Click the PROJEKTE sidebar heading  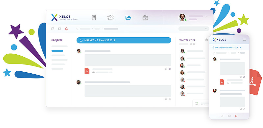tap(57, 40)
